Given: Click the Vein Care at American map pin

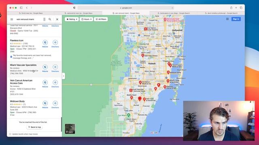Looking at the screenshot, I should 144,99.
